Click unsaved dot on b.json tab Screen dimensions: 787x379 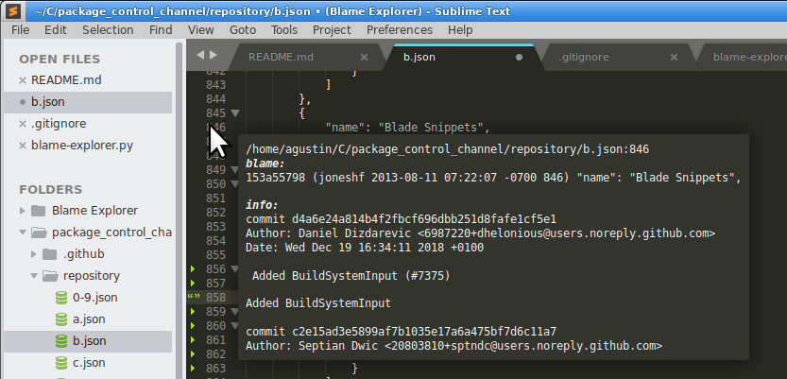520,58
